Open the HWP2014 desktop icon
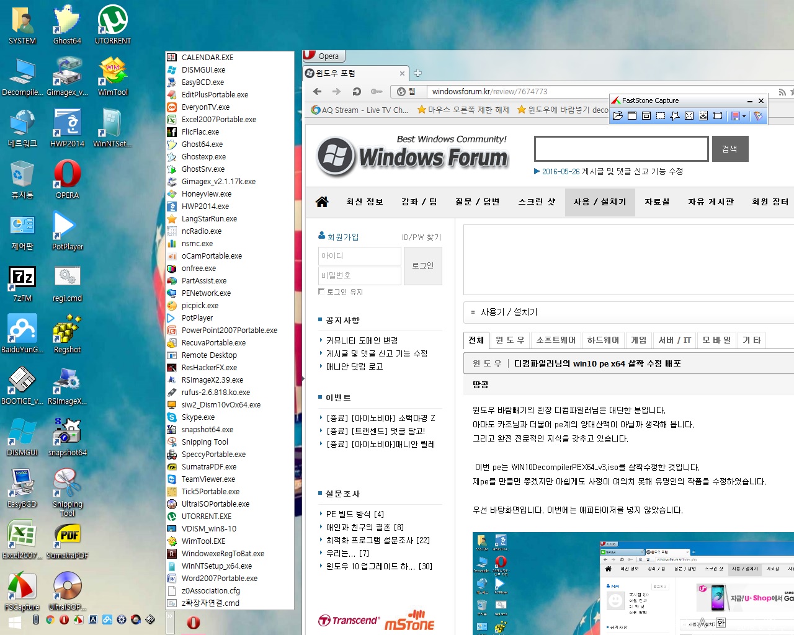 click(x=67, y=128)
